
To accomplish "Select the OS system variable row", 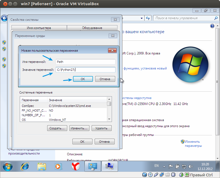I will pos(63,120).
